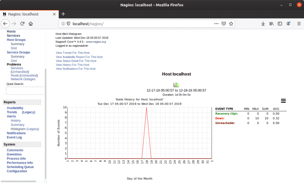The width and height of the screenshot is (304, 183).
Task: Open Process Info
Action: (16, 158)
